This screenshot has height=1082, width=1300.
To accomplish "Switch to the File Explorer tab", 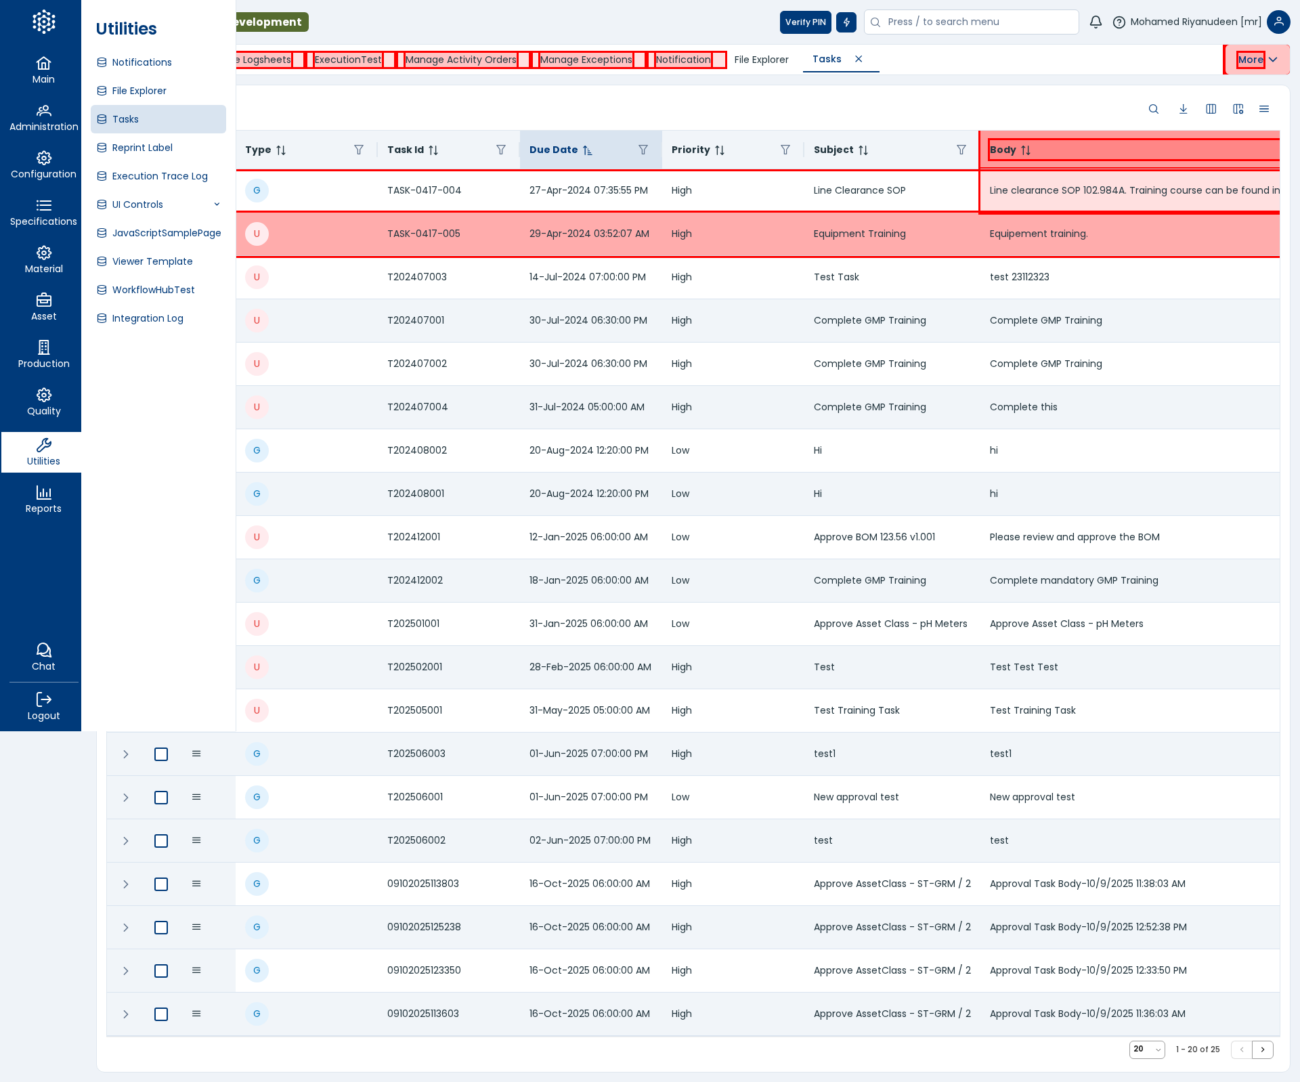I will coord(761,60).
